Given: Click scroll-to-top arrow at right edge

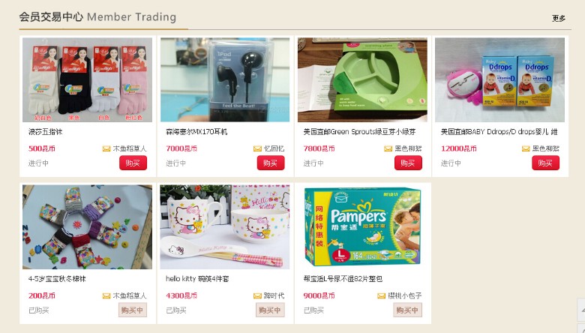Looking at the screenshot, I should pyautogui.click(x=581, y=310).
